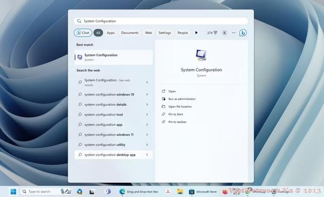Viewport: 324px width, 197px height.
Task: Show more filter tabs with play arrow
Action: [x=197, y=33]
